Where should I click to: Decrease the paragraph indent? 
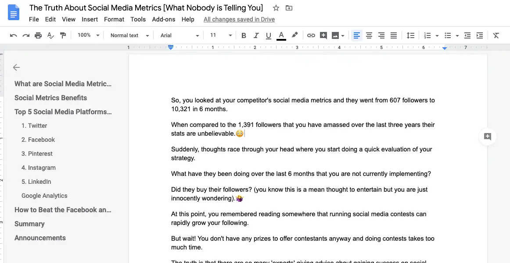[467, 35]
